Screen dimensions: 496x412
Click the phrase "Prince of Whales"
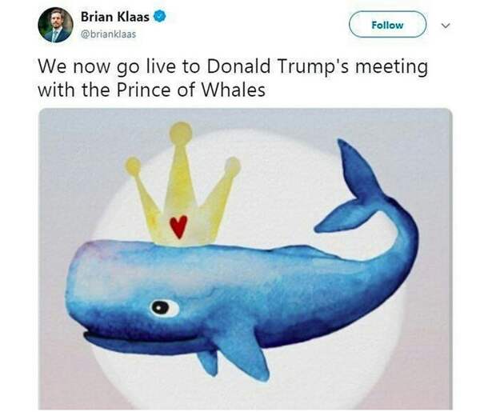[190, 90]
